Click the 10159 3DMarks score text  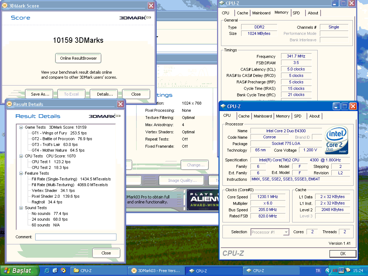78,40
